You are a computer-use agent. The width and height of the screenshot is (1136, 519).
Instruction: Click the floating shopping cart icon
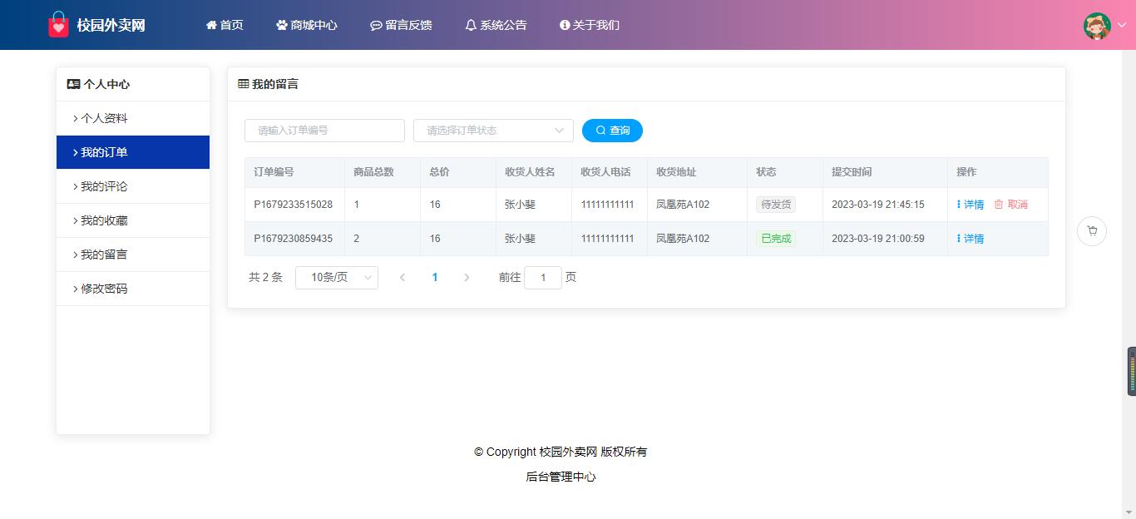click(1092, 231)
